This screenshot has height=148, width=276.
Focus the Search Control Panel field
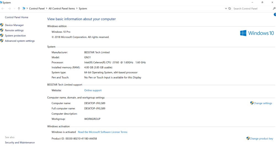tap(253, 9)
